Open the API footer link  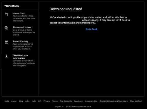pyautogui.click(x=40, y=101)
